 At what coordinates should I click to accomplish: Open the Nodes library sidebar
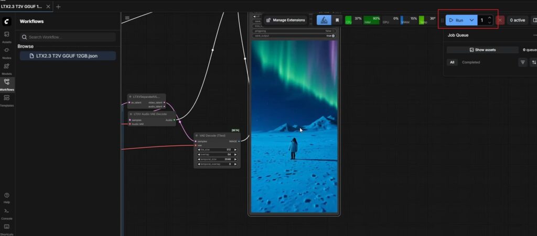point(7,52)
